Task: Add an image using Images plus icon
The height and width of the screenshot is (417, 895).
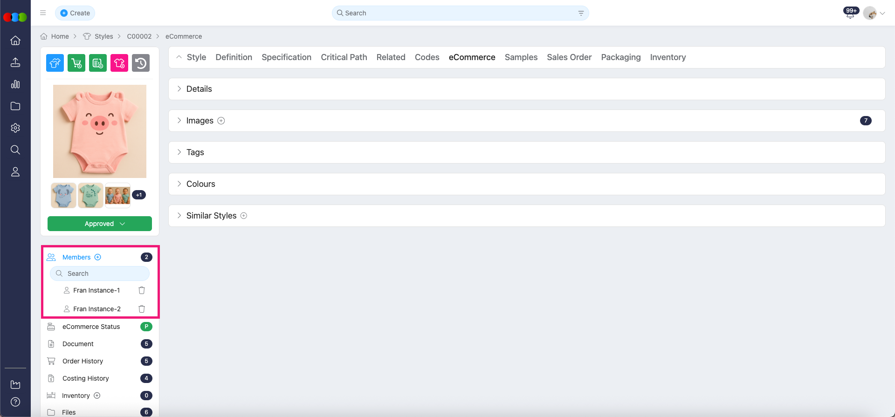Action: pyautogui.click(x=221, y=121)
